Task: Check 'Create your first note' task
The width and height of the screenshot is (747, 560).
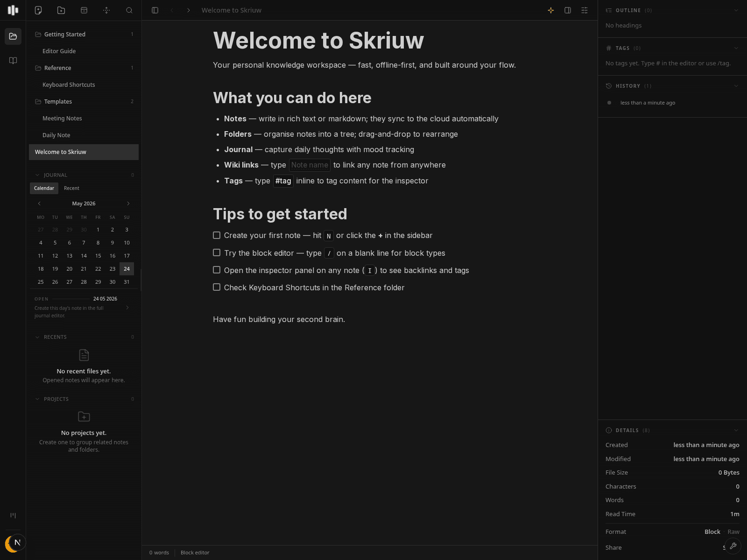Action: (x=217, y=235)
